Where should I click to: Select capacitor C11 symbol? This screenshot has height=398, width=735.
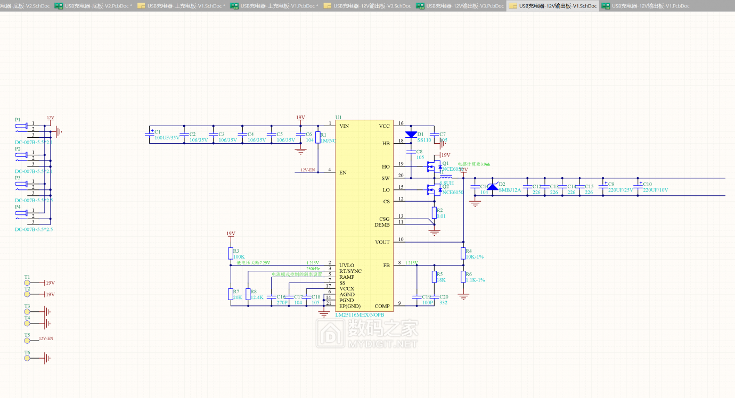click(476, 187)
